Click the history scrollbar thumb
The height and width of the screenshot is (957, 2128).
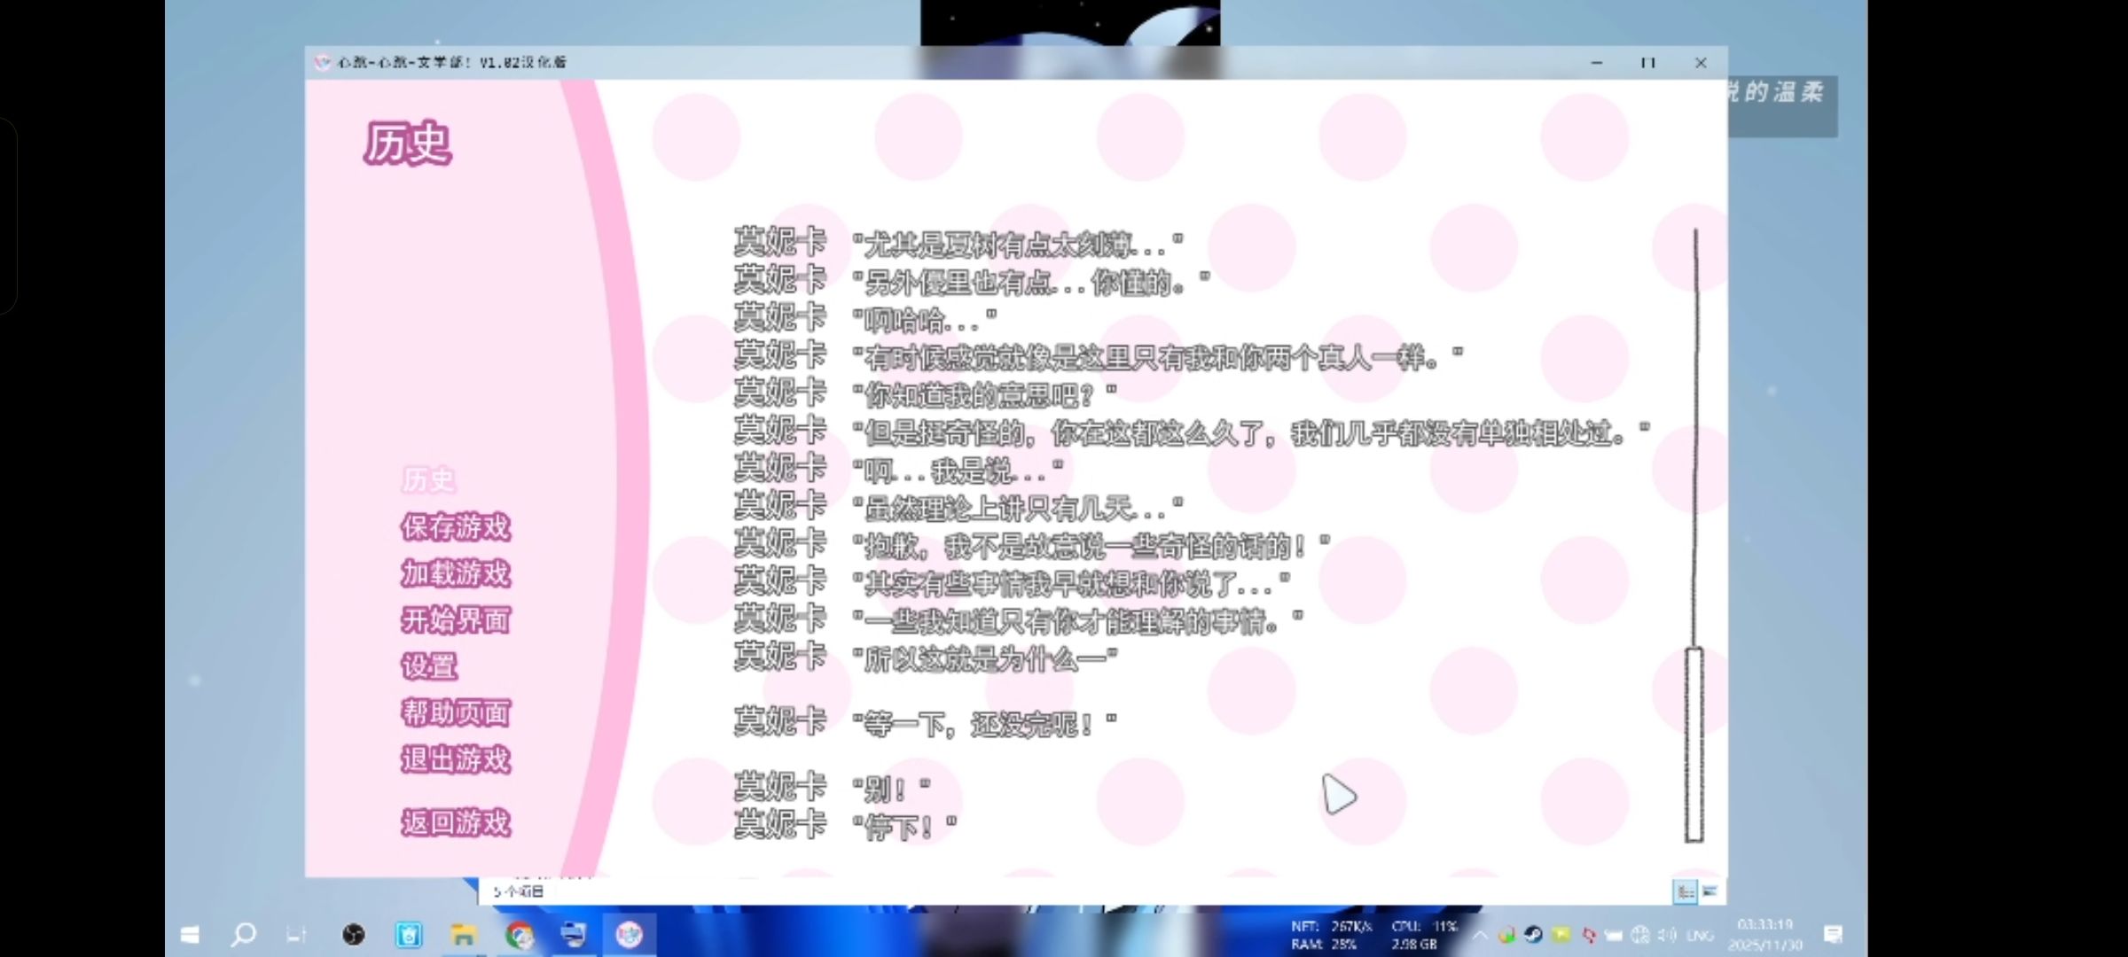[x=1694, y=744]
